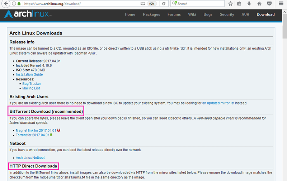Open the Security nav item

227,14
